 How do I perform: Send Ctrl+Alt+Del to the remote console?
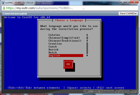point(128,13)
